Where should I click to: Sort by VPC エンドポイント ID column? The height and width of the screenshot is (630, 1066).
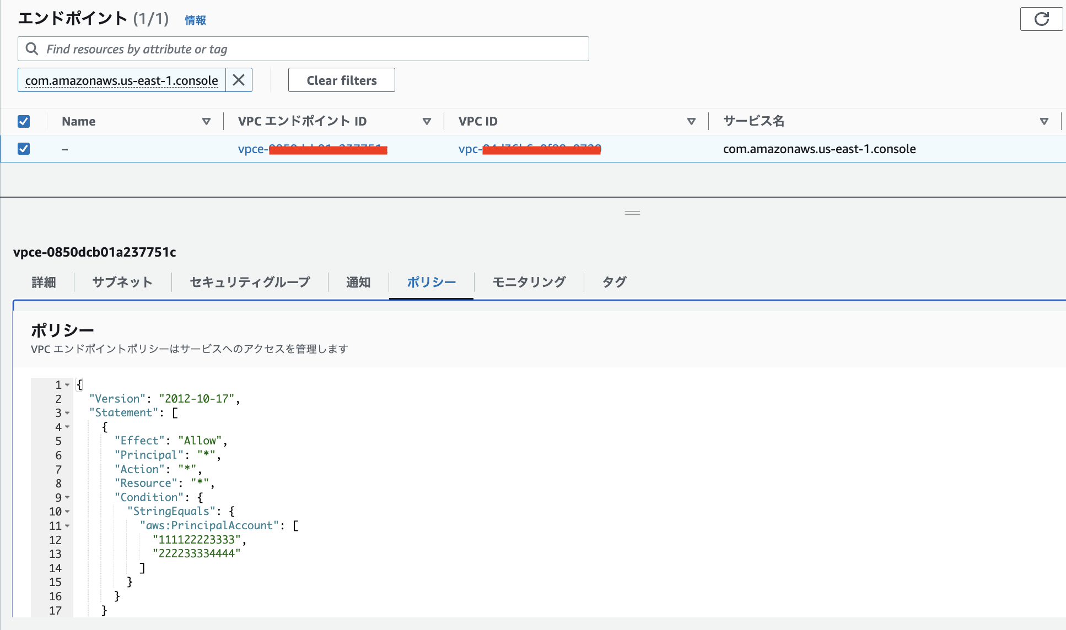pos(427,121)
